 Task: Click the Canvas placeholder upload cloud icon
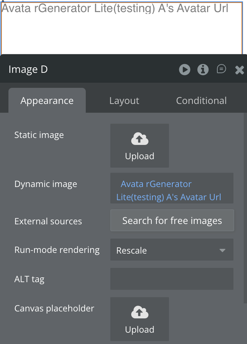139,312
